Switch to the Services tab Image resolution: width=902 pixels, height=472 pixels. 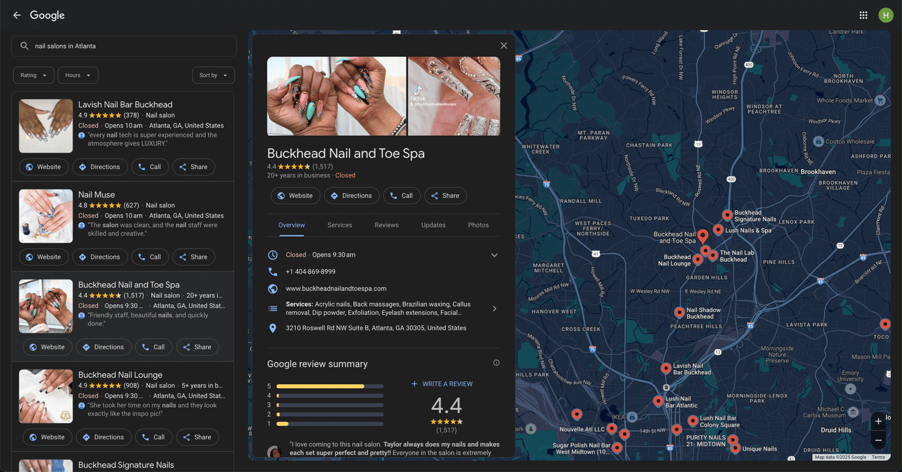click(340, 225)
